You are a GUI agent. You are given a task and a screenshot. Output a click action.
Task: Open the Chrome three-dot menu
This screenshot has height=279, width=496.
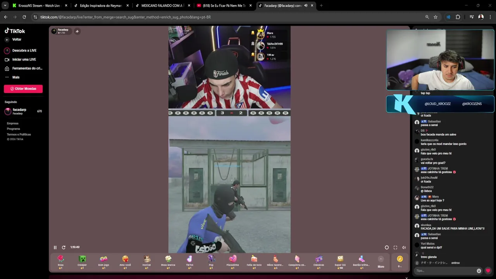(490, 17)
